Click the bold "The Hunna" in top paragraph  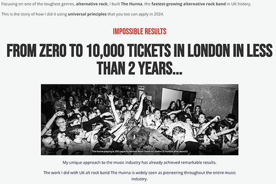pyautogui.click(x=132, y=4)
